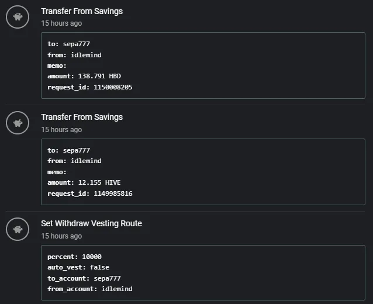Click the 15 hours ago timestamp of HBD transfer

(x=61, y=23)
